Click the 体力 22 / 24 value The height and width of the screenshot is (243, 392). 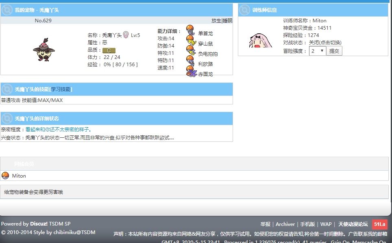tap(112, 57)
